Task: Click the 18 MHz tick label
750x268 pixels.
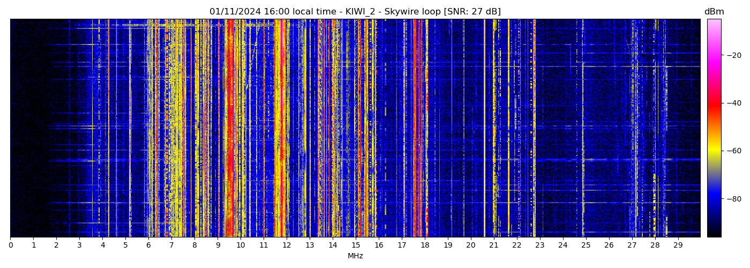Action: tap(425, 245)
